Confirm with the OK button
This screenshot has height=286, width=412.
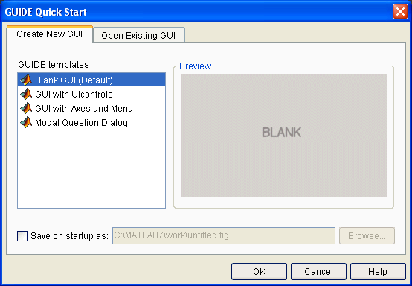point(259,271)
